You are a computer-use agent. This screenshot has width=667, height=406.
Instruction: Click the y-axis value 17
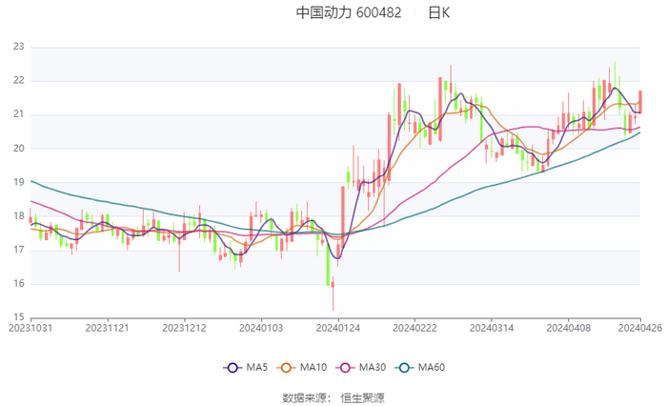pos(19,250)
